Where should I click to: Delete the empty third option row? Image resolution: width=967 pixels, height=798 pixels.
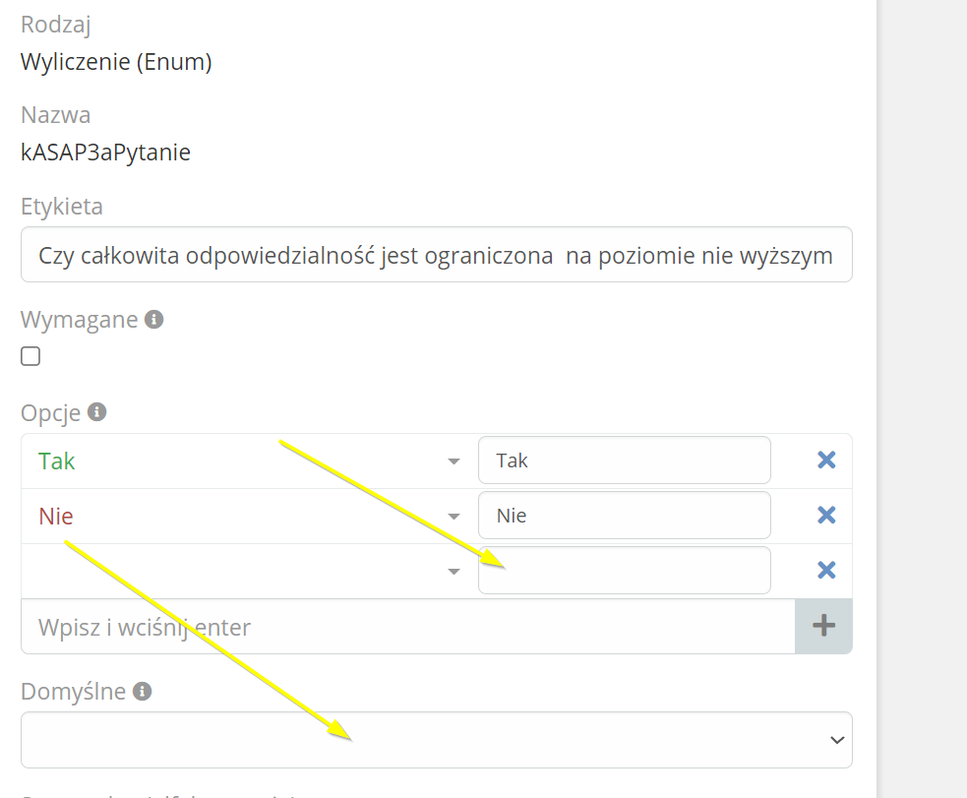(826, 570)
